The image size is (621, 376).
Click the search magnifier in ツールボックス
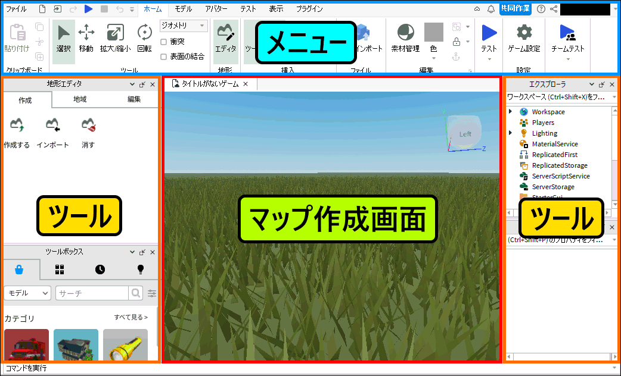tap(135, 293)
